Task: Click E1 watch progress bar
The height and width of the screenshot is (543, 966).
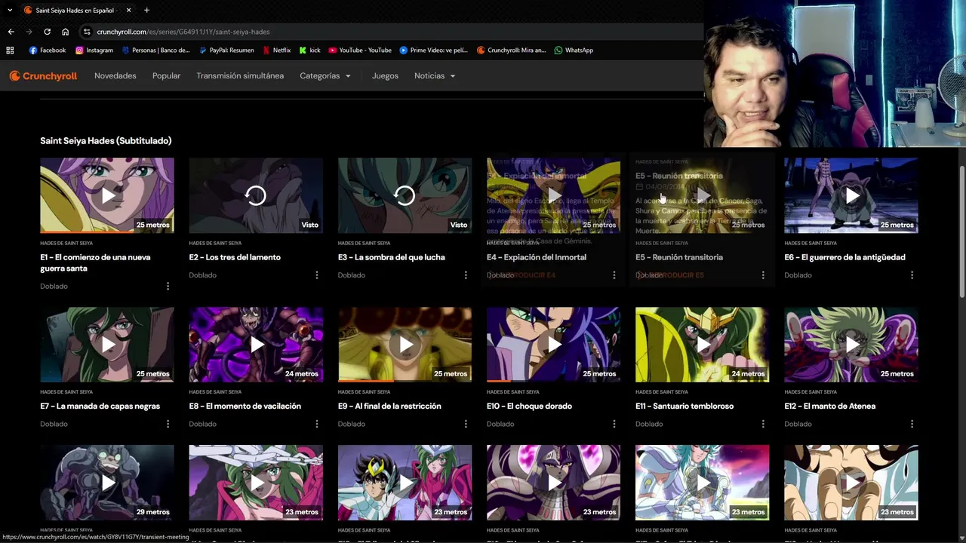Action: pyautogui.click(x=107, y=232)
